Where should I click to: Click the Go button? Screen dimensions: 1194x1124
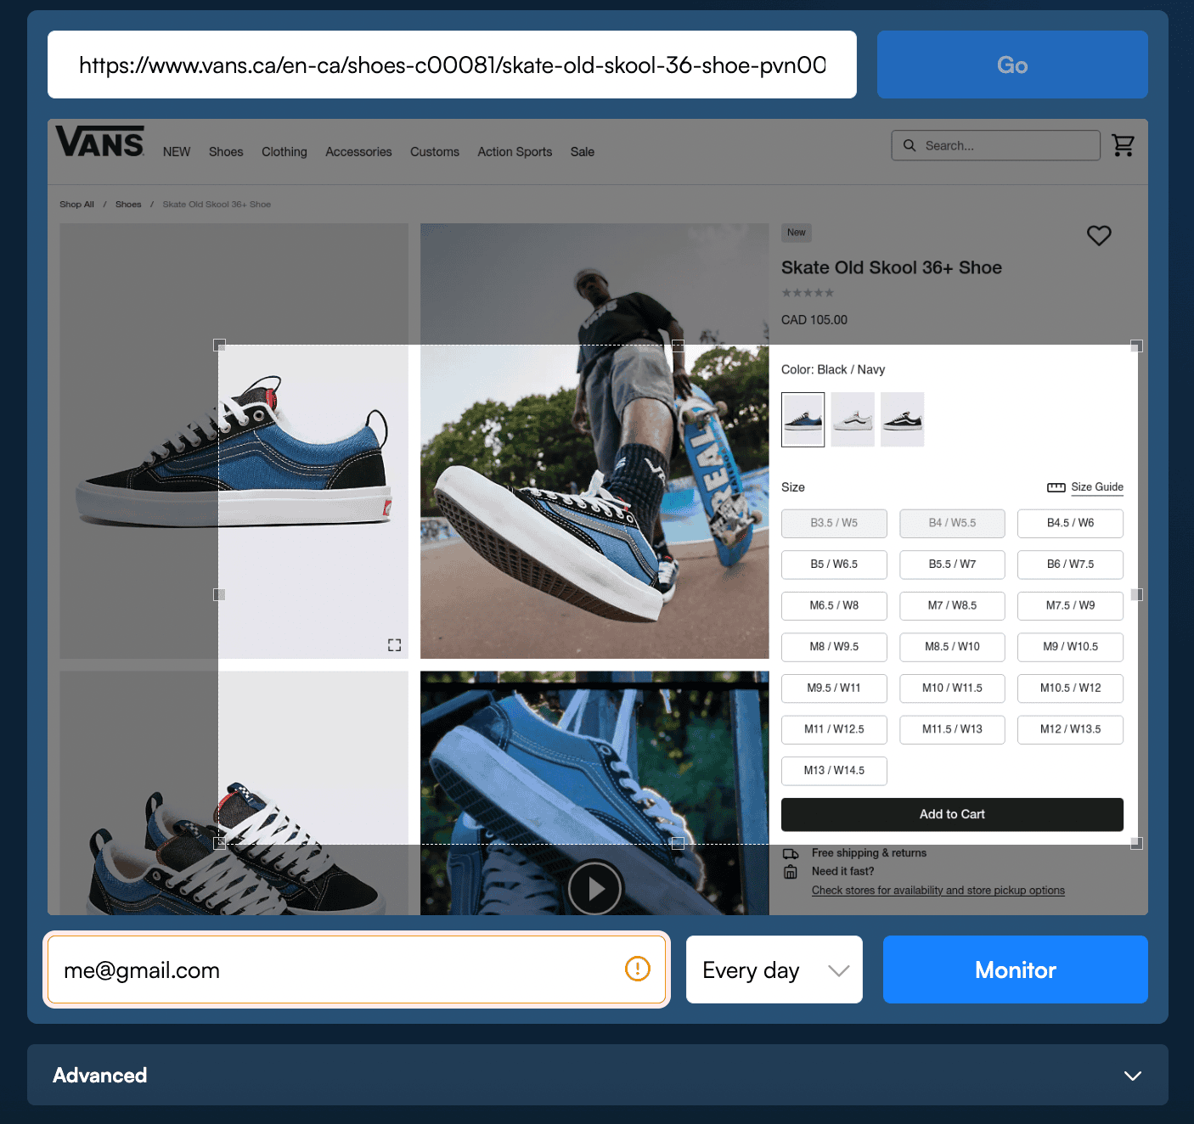coord(1012,65)
